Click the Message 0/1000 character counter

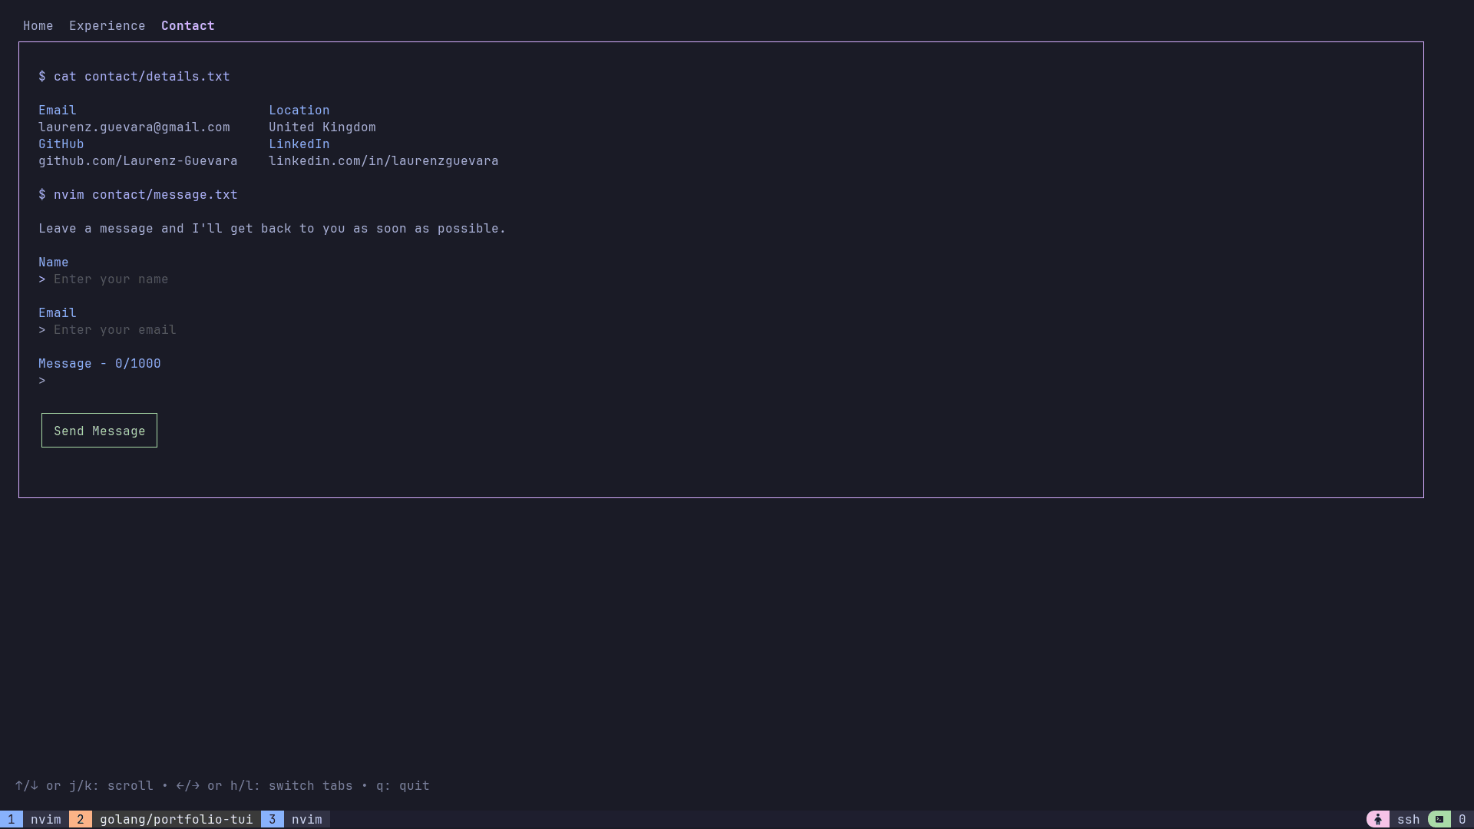click(99, 363)
